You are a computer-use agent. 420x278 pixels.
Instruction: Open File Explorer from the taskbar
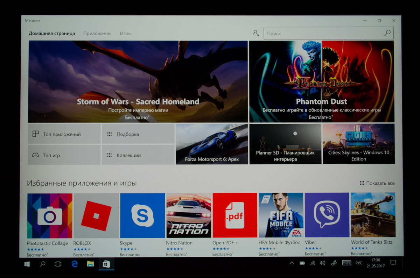[90, 264]
